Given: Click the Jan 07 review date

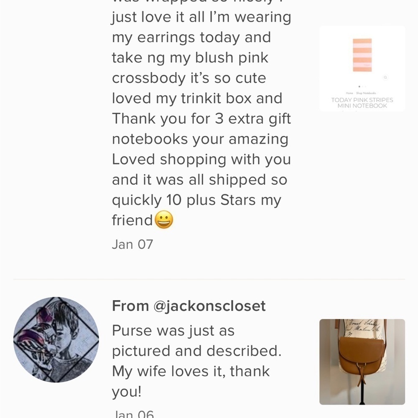Looking at the screenshot, I should point(133,244).
